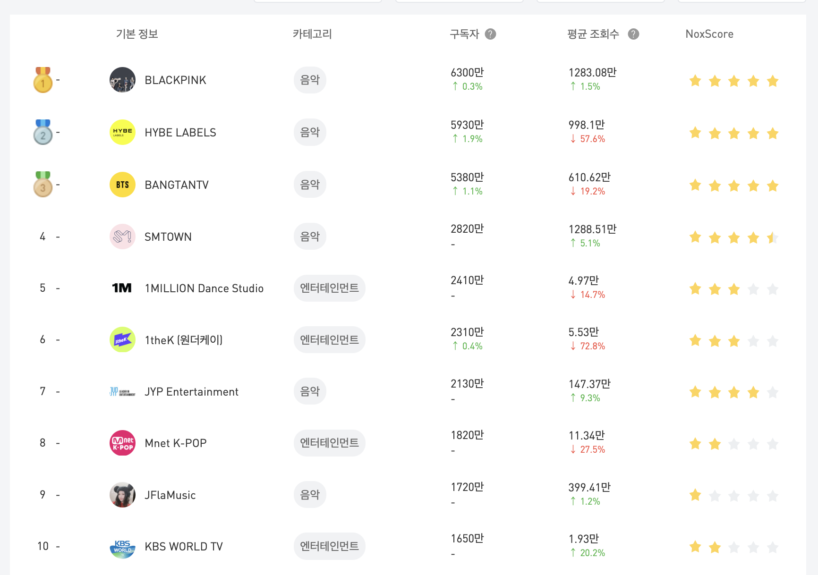Click BLACKPINK subscriber count 6300만
818x575 pixels.
467,72
